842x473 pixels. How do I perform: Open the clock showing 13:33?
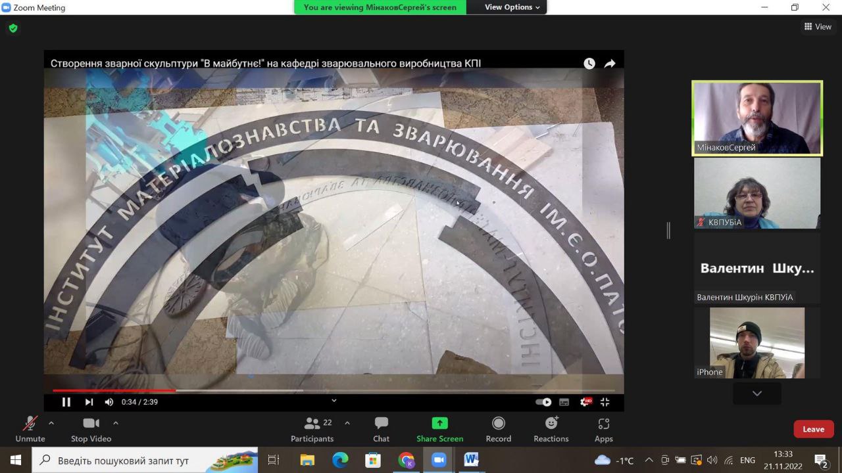tap(783, 461)
